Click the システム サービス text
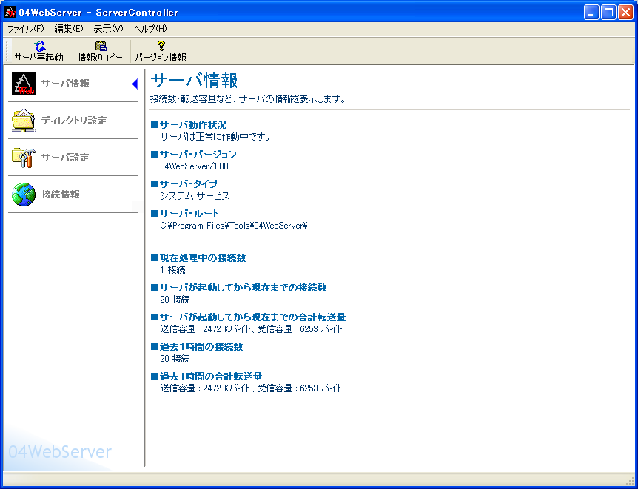 (x=195, y=196)
